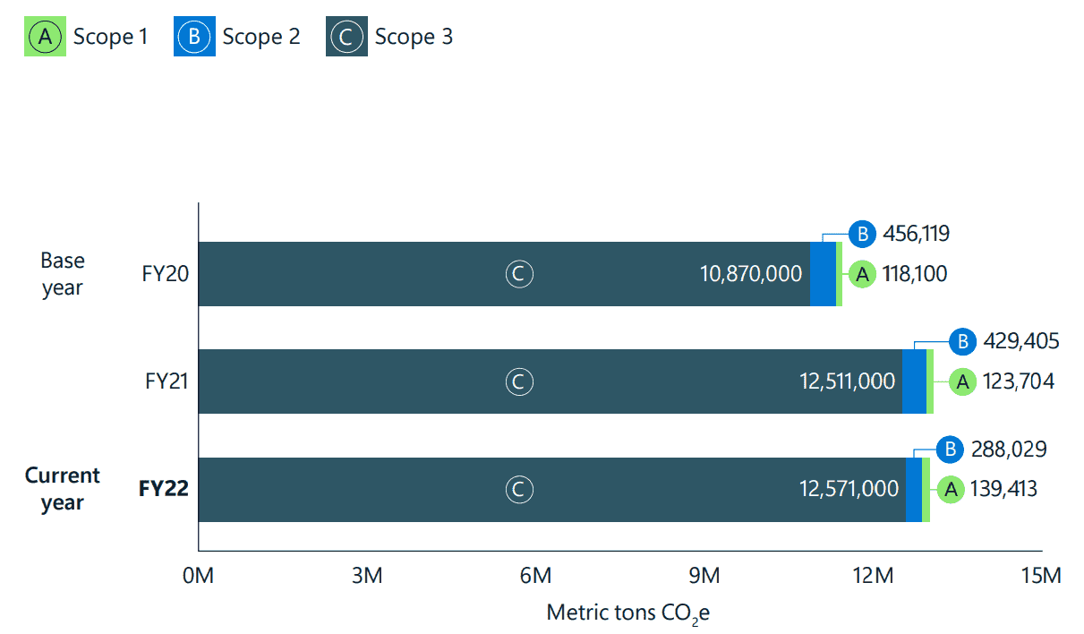The width and height of the screenshot is (1084, 634).
Task: Click the FY21 value 12,511,000
Action: (847, 381)
